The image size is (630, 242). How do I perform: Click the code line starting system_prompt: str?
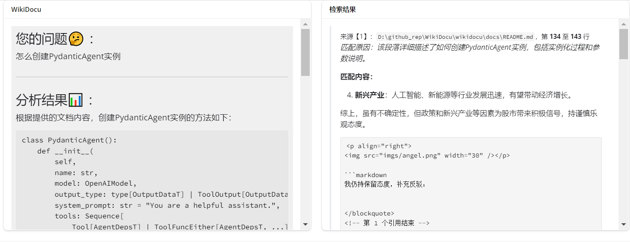[167, 205]
